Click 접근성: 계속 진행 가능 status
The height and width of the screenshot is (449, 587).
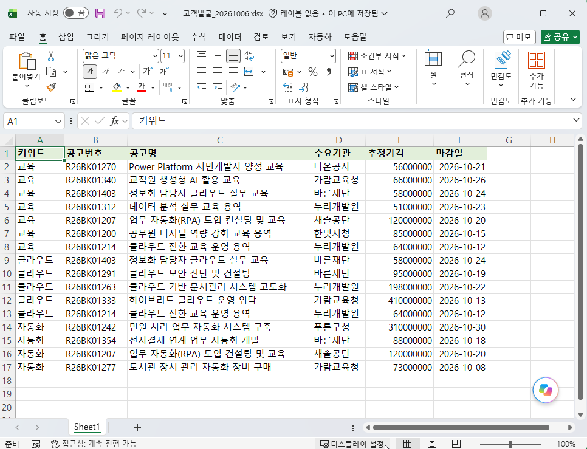pos(94,444)
